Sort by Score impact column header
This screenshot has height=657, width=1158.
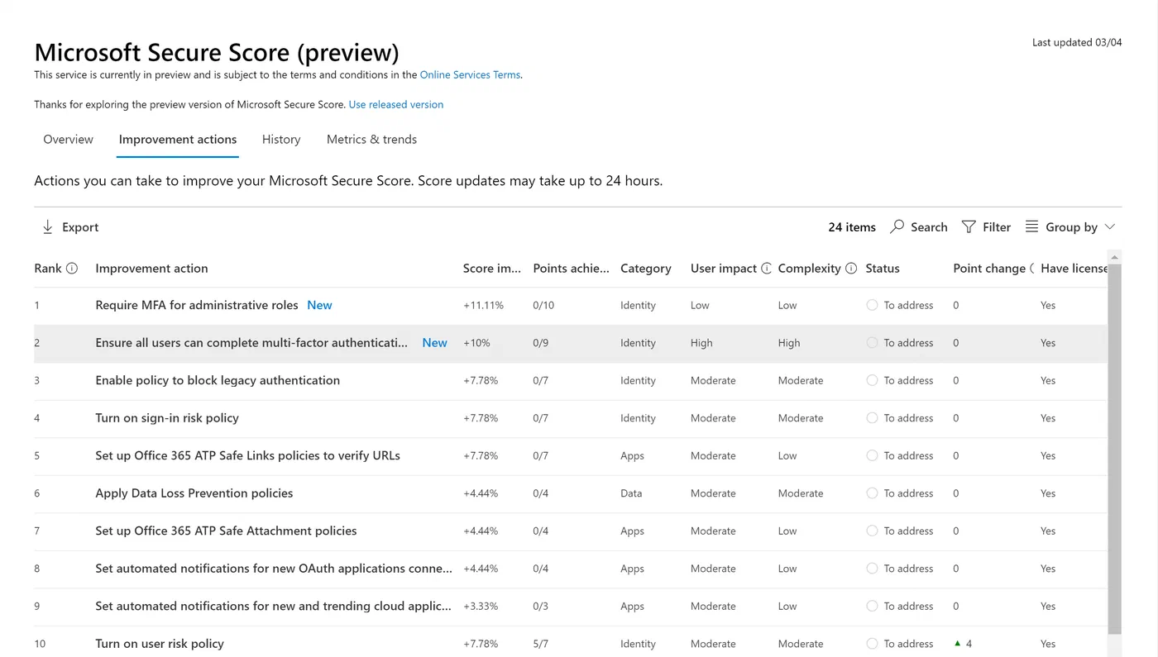pyautogui.click(x=492, y=268)
